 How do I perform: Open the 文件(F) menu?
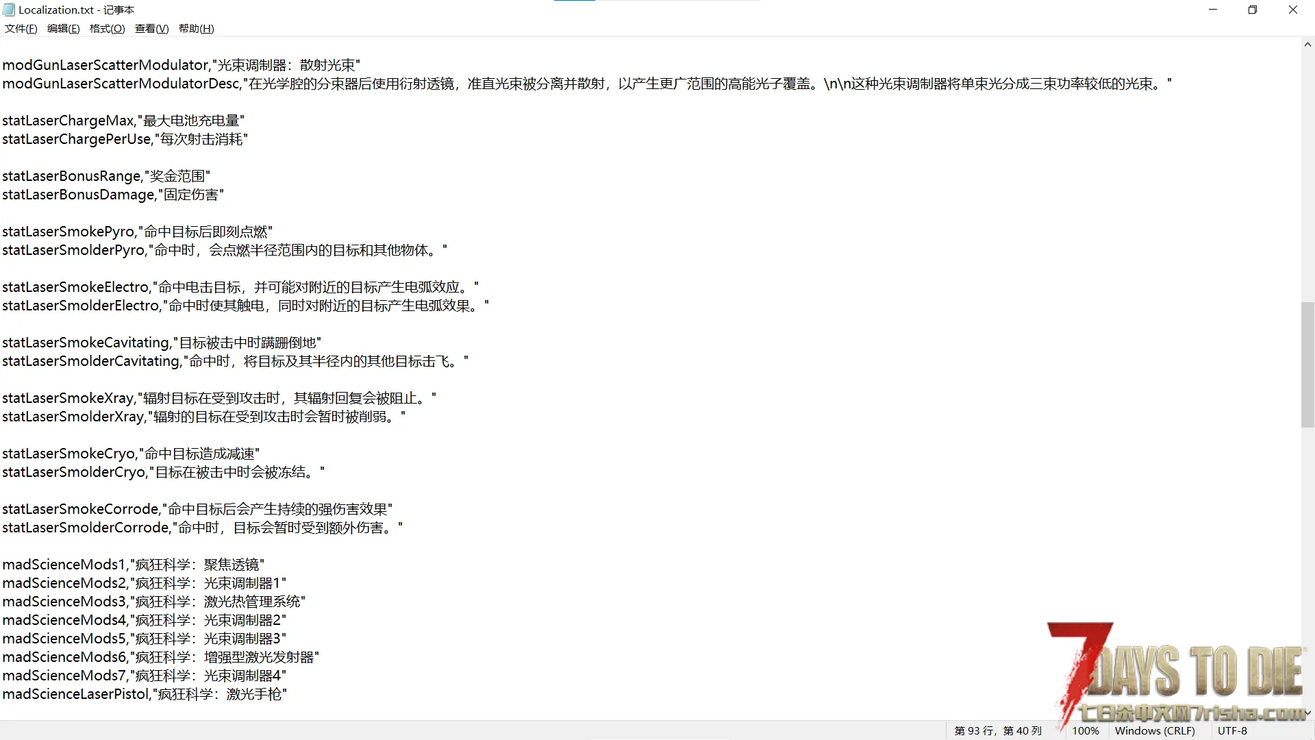[21, 29]
